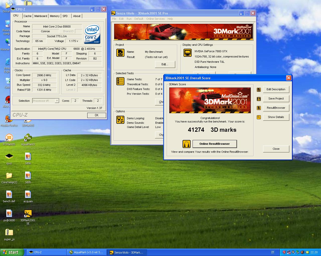Click the Intel Core 2 Duo logo in CPU-Z

(x=92, y=34)
